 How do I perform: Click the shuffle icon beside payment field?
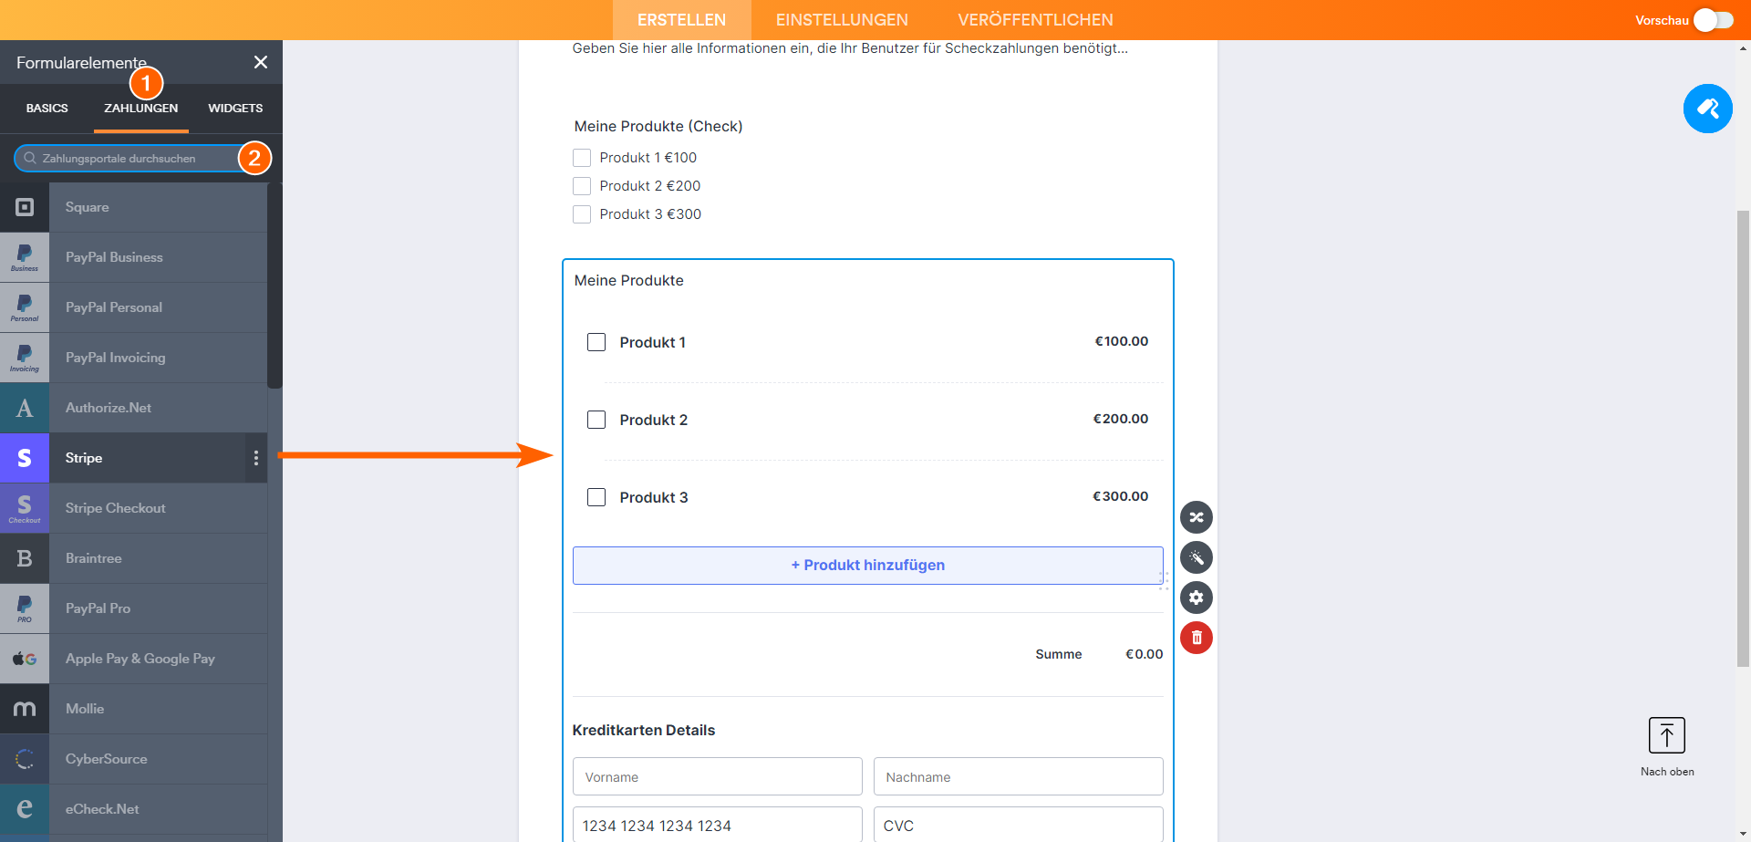pos(1197,517)
